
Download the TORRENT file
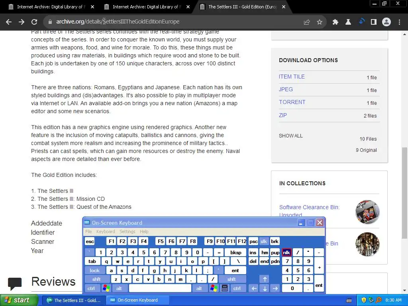[x=292, y=102]
